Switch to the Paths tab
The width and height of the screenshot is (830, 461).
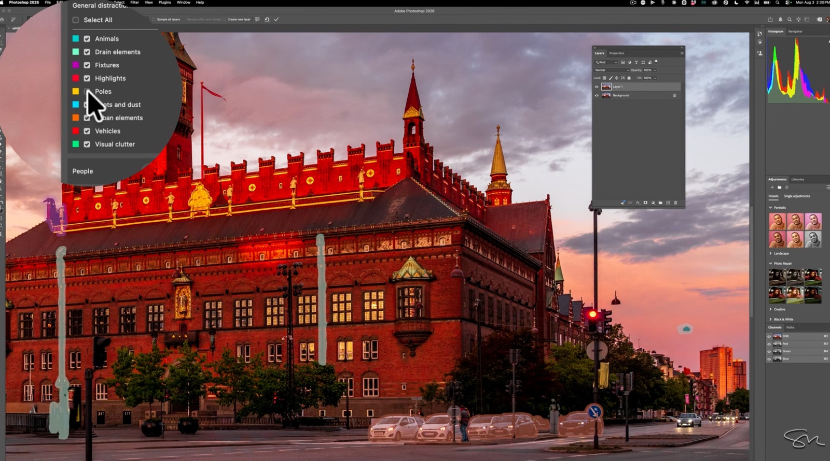click(x=790, y=327)
